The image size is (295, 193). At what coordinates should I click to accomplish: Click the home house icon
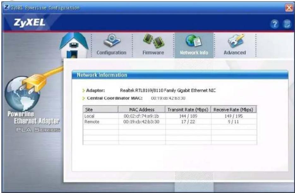click(x=74, y=45)
